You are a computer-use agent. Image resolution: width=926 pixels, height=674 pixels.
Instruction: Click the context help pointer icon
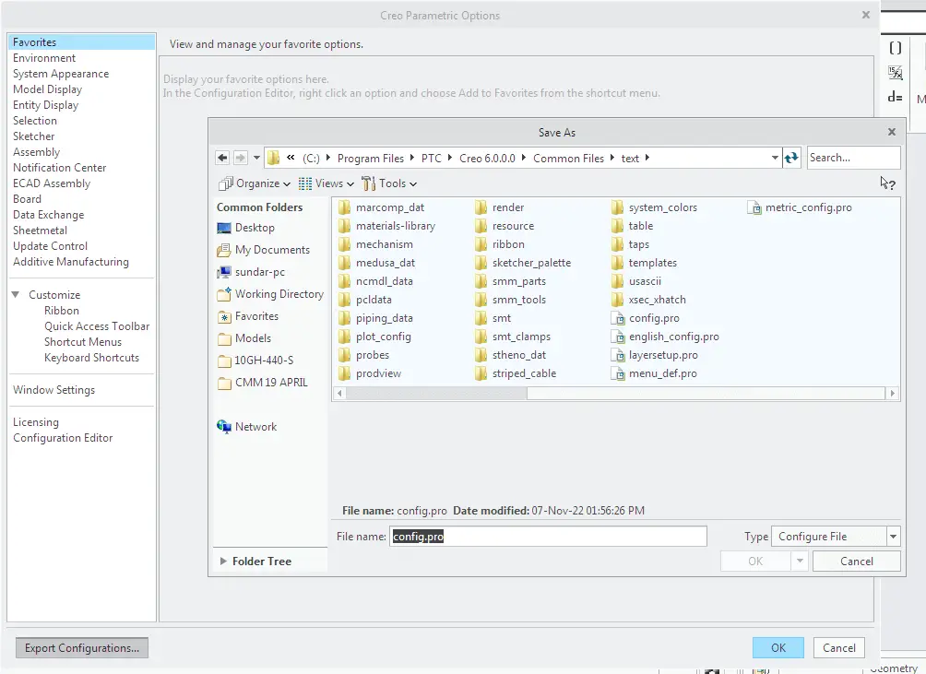[887, 183]
